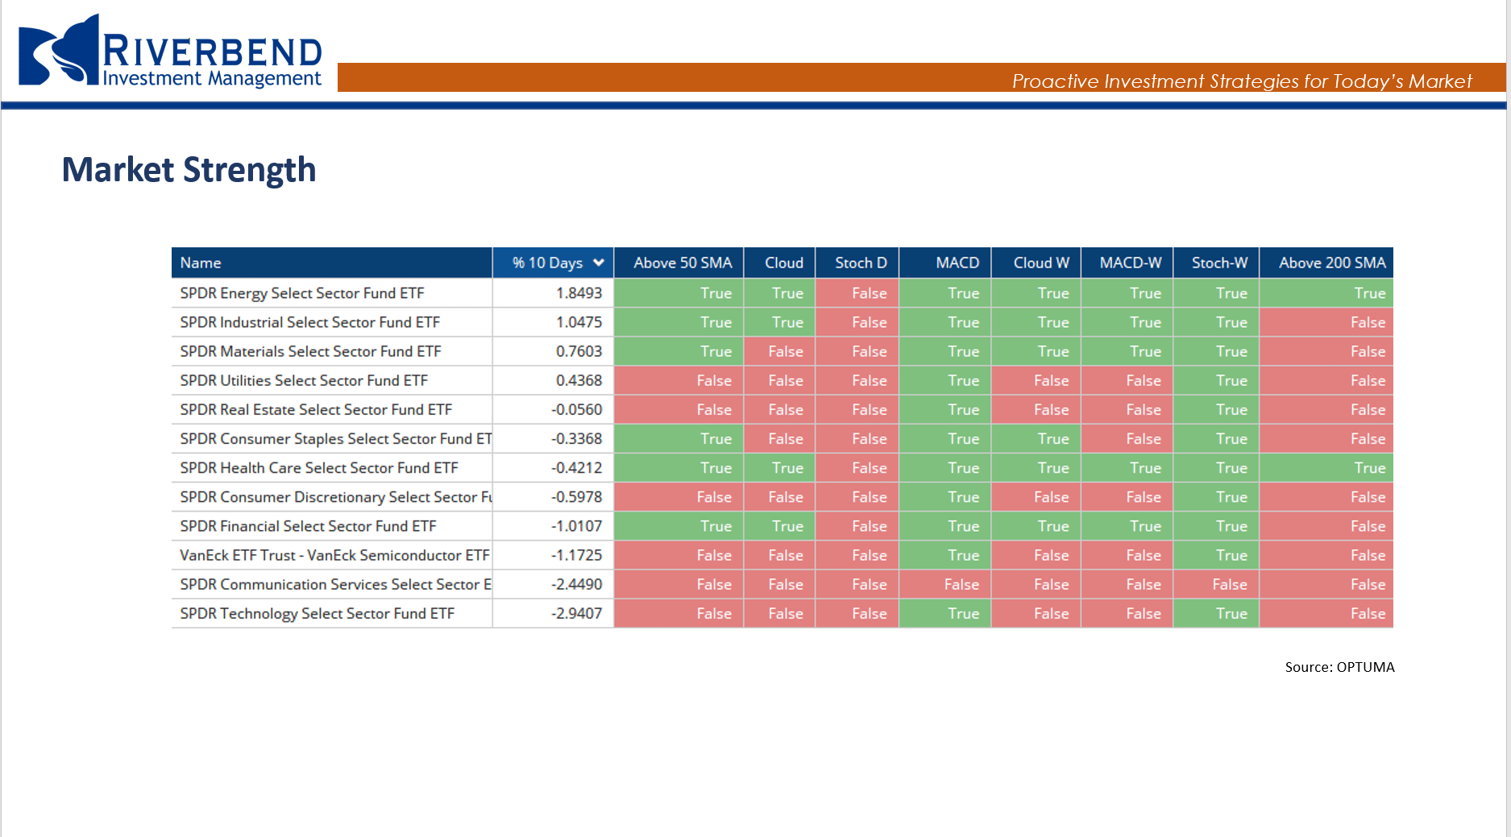Click the -0.5978 value for Consumer Discretionary
The image size is (1511, 837).
coord(577,497)
